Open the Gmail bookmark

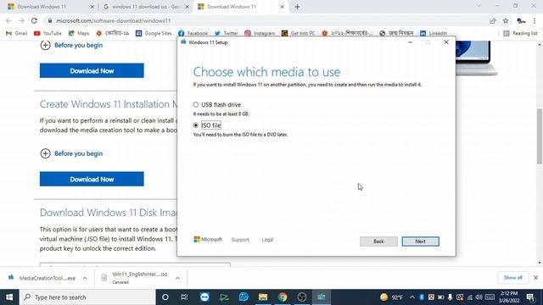coord(17,33)
